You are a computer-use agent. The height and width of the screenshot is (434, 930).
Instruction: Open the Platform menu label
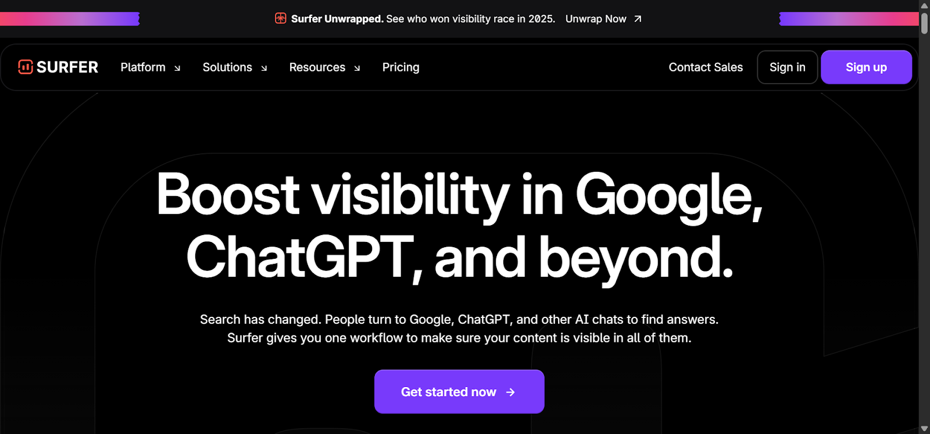(x=143, y=67)
